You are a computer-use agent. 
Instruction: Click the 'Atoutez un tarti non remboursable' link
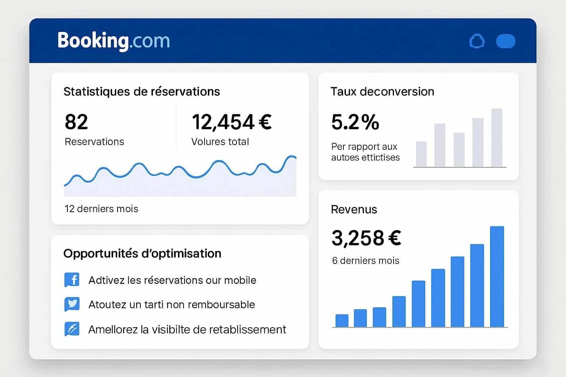[171, 304]
